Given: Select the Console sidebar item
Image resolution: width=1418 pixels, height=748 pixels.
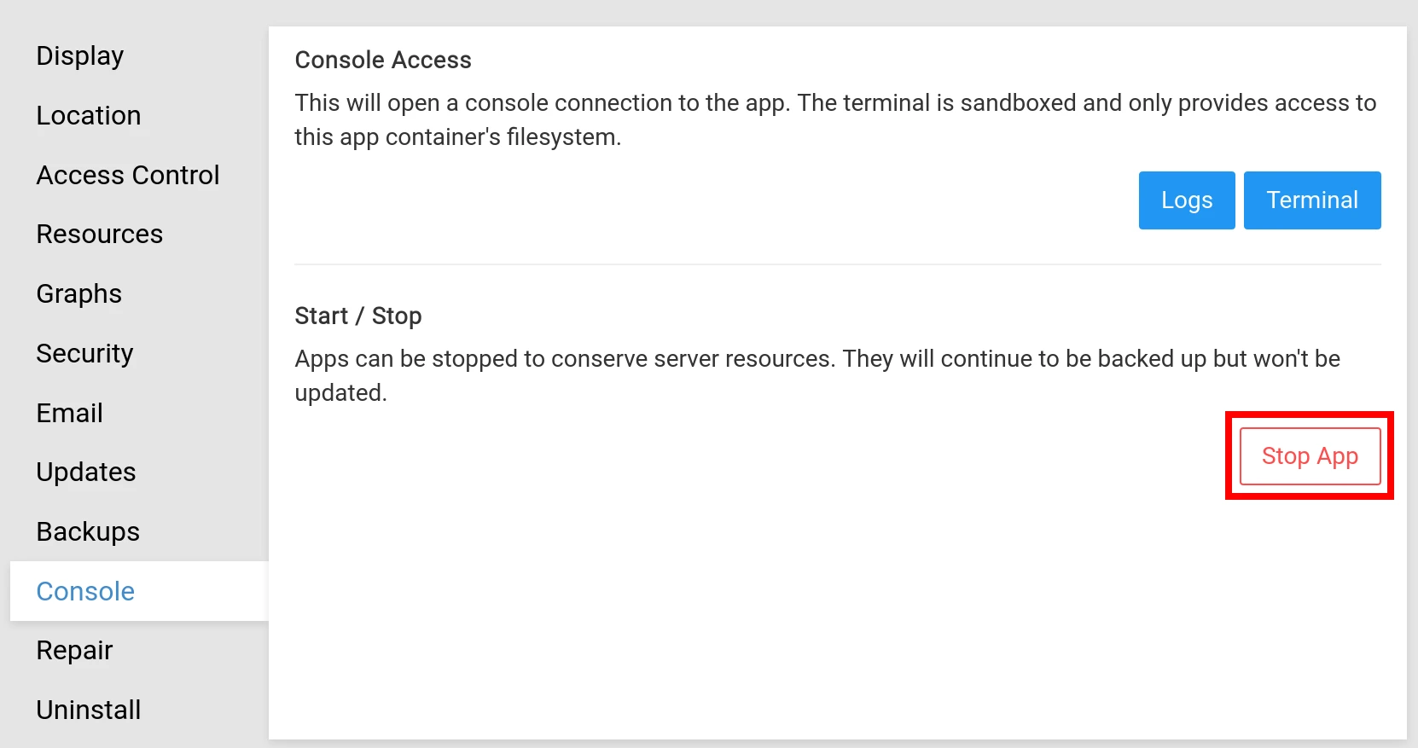Looking at the screenshot, I should coord(85,592).
